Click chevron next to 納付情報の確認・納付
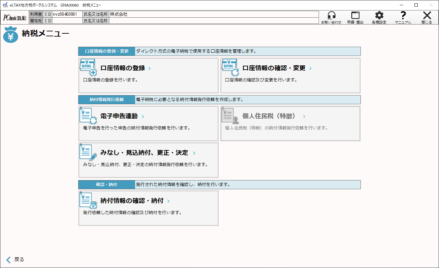 coord(168,201)
